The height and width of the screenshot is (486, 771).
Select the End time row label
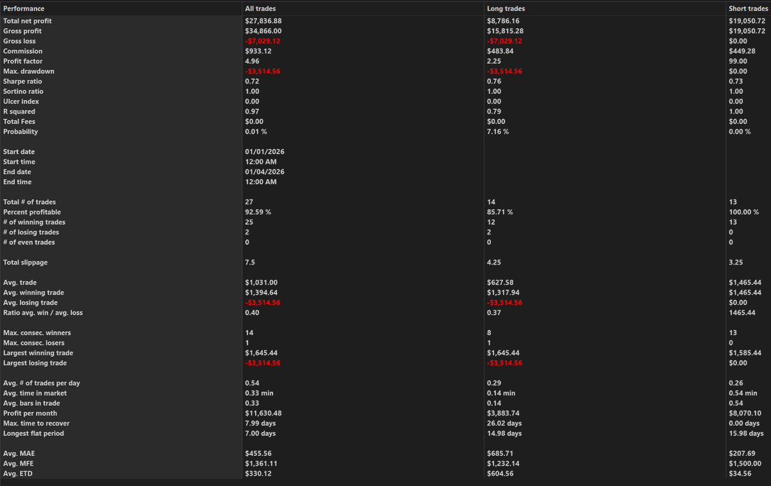(x=17, y=182)
